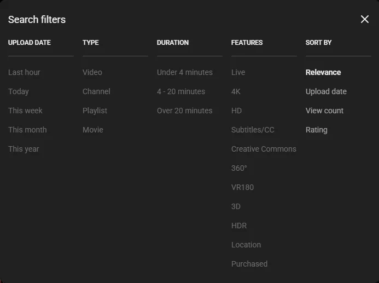Select Subtitles/CC feature filter
Image resolution: width=379 pixels, height=283 pixels.
point(253,130)
